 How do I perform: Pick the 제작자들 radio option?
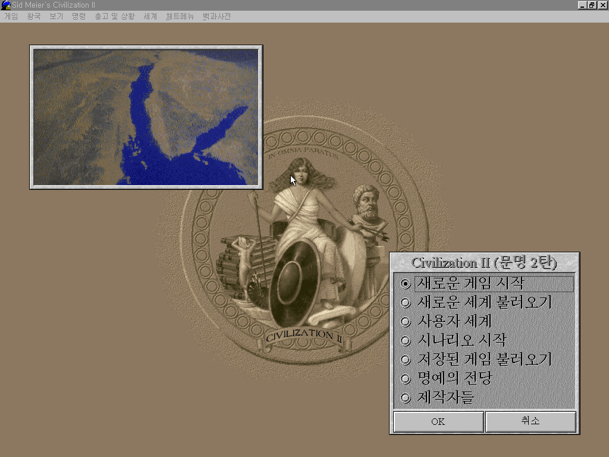[437, 397]
